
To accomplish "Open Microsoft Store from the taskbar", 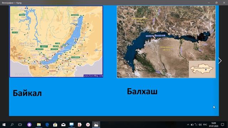I will click(55, 125).
